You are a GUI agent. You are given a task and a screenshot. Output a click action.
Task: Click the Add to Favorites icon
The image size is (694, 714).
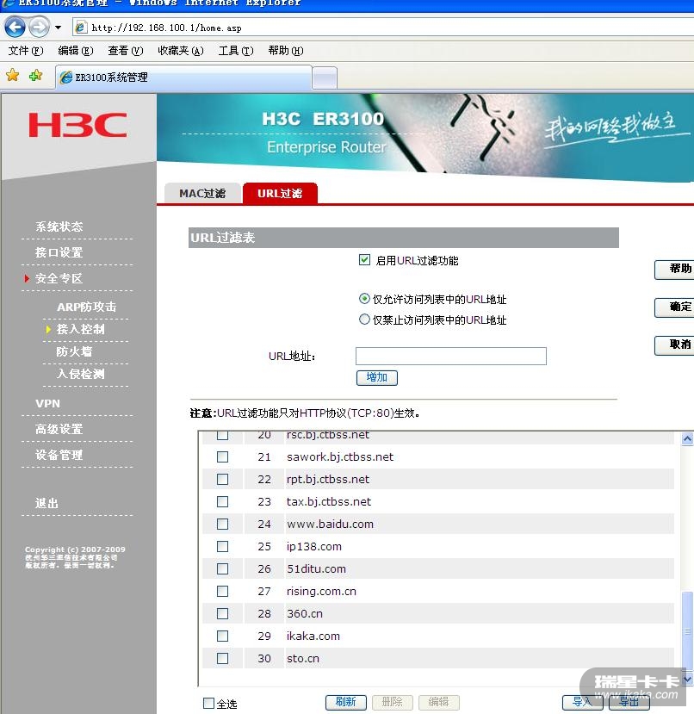point(35,75)
